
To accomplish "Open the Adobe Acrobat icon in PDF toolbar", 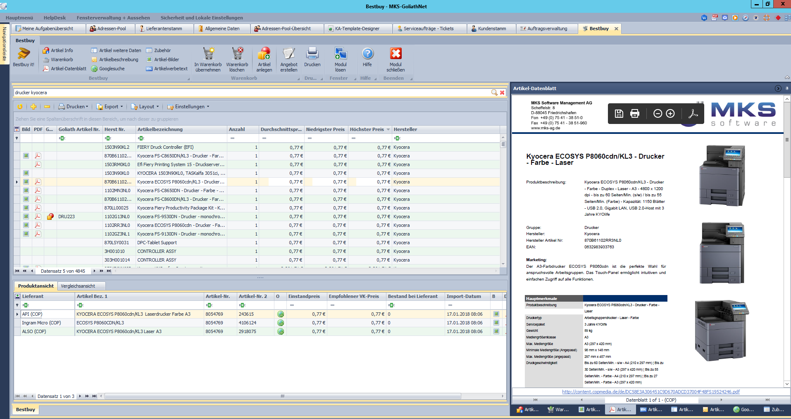I will [x=693, y=114].
